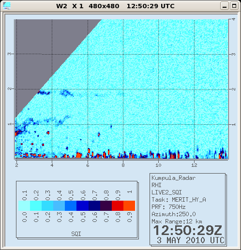Image resolution: width=241 pixels, height=250 pixels.
Task: Select the 0.0 to 0.1 palest cyan swatch
Action: (24, 206)
